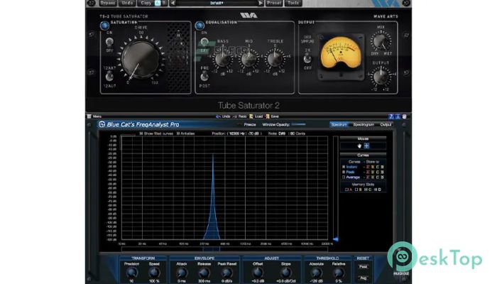Store Instant curve to slot D
497x284 pixels.
tap(382, 167)
